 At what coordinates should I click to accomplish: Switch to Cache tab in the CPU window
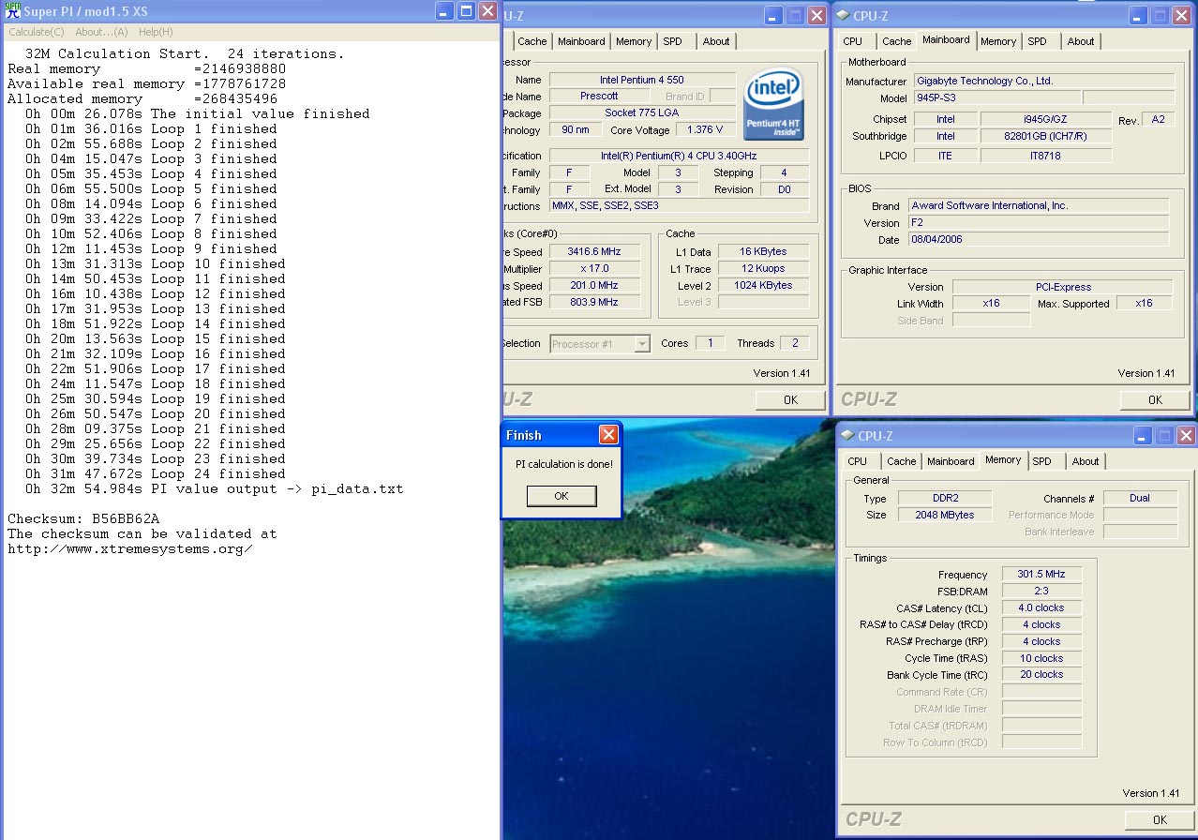point(532,41)
